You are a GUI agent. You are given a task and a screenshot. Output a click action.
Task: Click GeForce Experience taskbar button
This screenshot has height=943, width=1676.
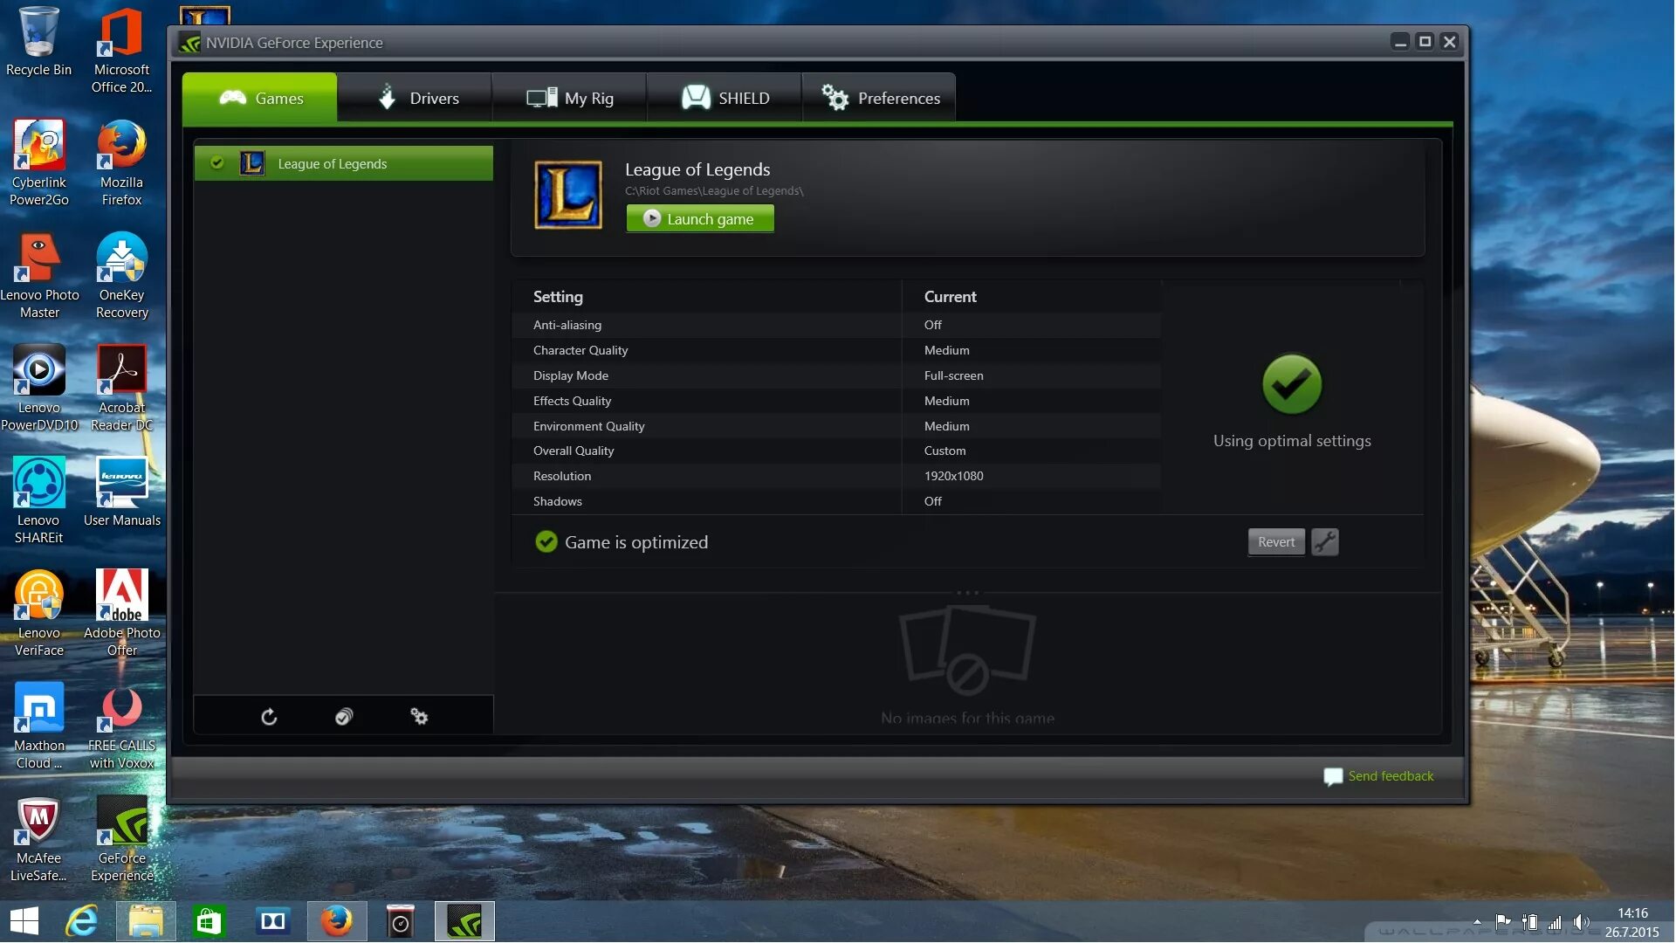coord(464,921)
